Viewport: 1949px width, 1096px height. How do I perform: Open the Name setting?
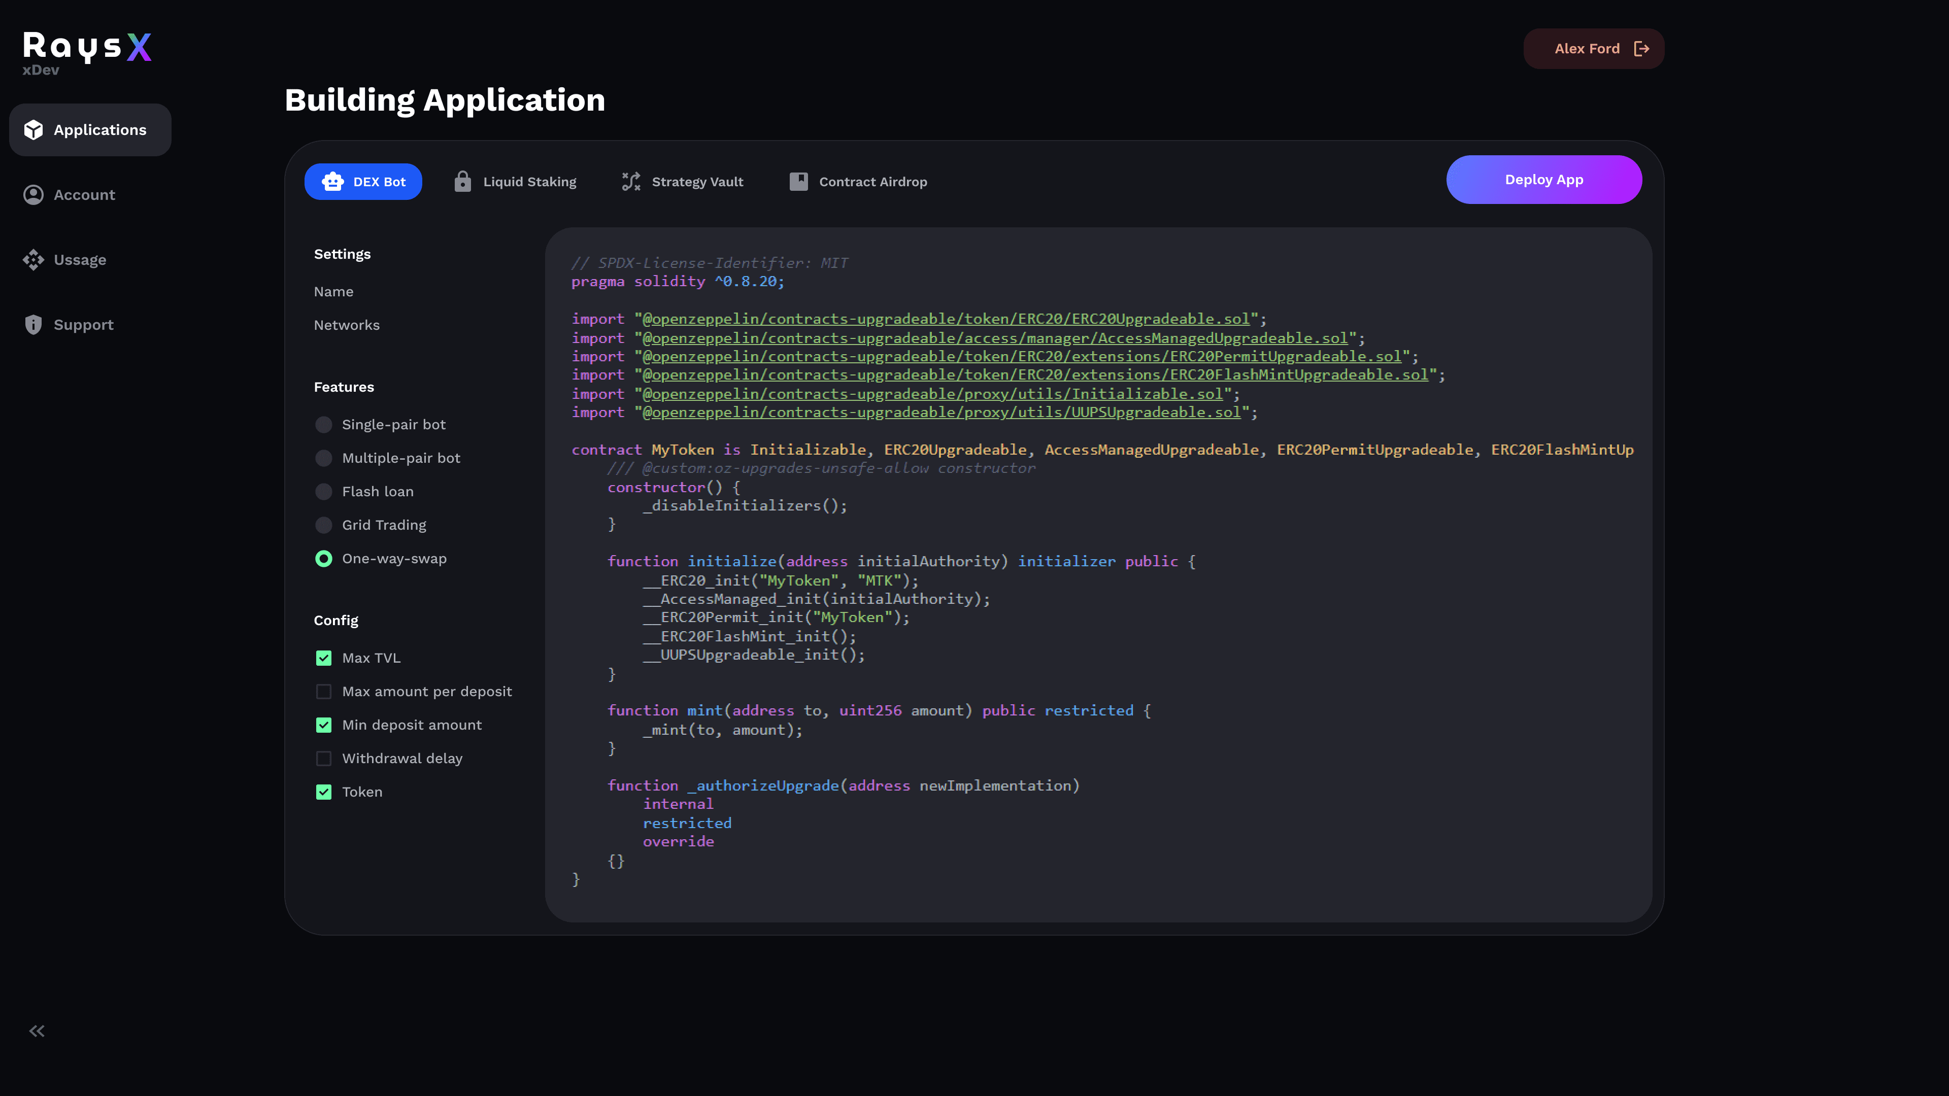coord(333,292)
